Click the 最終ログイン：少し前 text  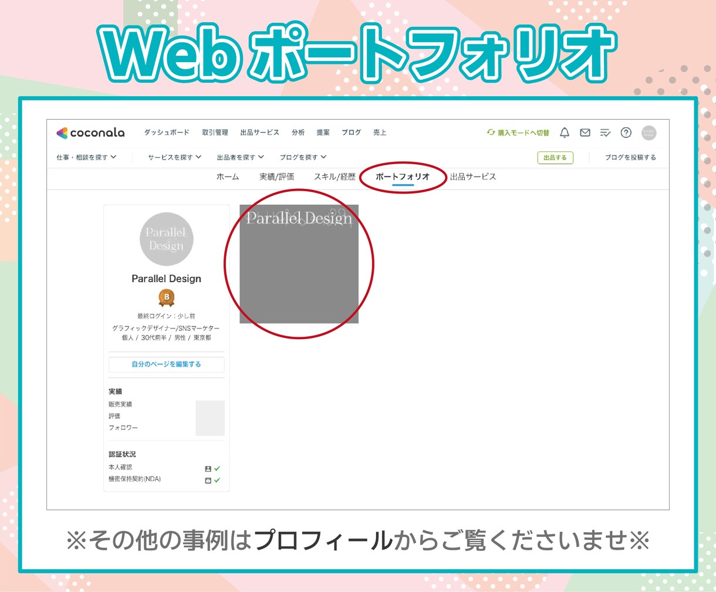click(x=167, y=316)
